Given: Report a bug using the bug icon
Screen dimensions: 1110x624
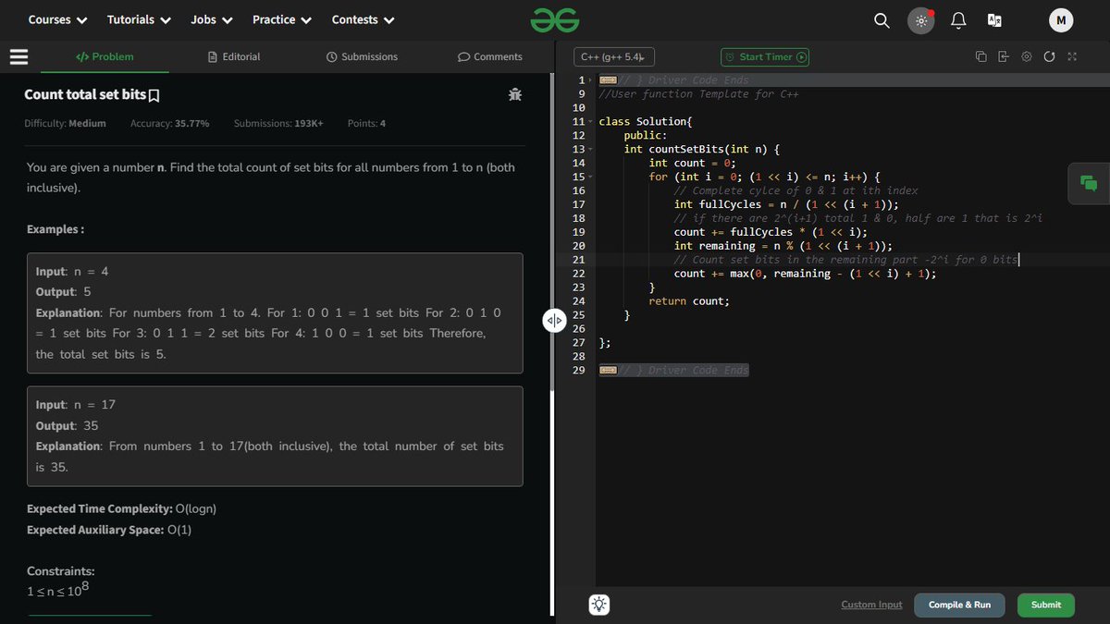Looking at the screenshot, I should tap(515, 94).
